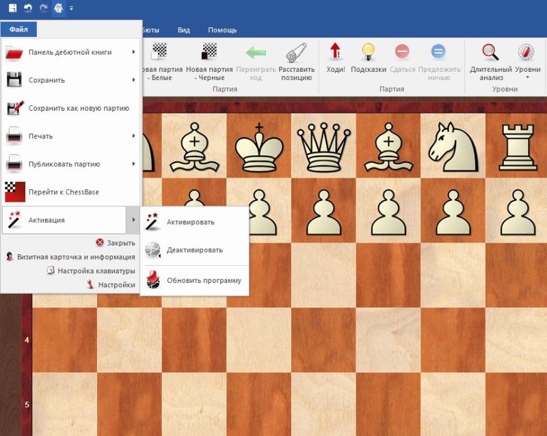
Task: Start Длительный анализ with the magnifier icon
Action: click(x=490, y=52)
